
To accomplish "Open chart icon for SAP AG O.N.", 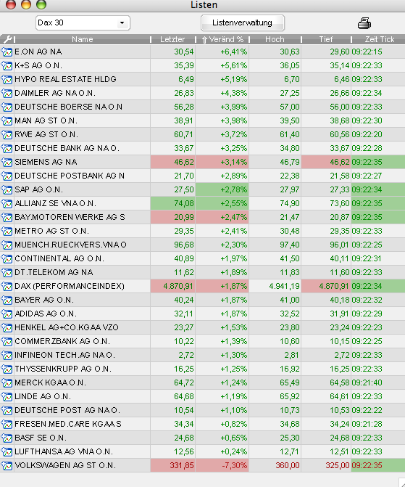I will coord(7,189).
